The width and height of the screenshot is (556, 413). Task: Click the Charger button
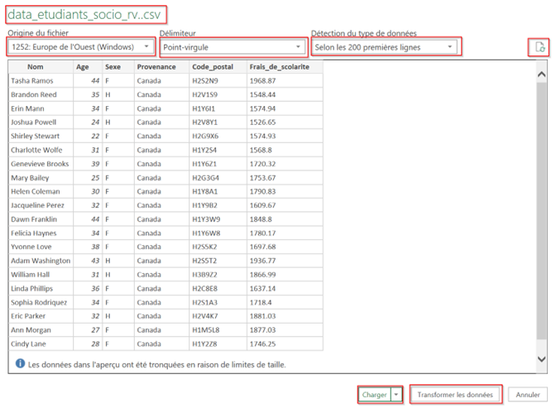(x=374, y=395)
